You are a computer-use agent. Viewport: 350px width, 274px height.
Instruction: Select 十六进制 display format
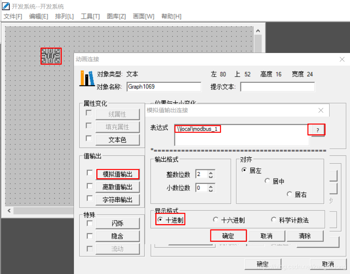[x=216, y=219]
